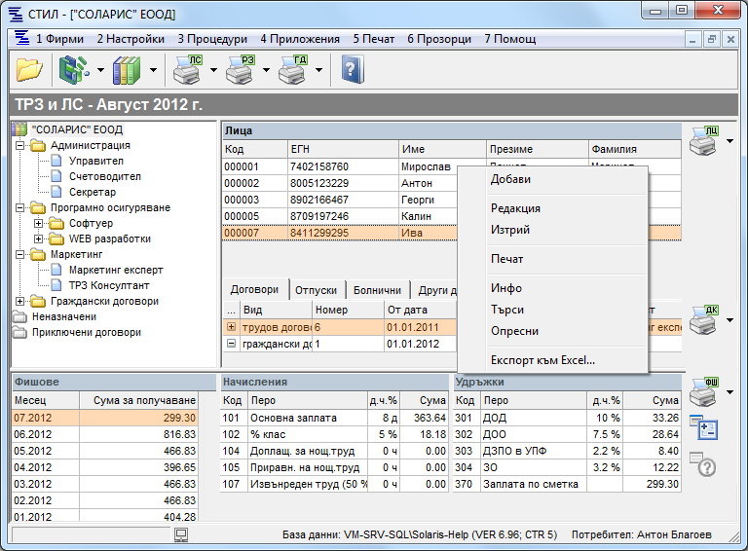
Task: Choose Инфо in the context menu
Action: coord(552,288)
